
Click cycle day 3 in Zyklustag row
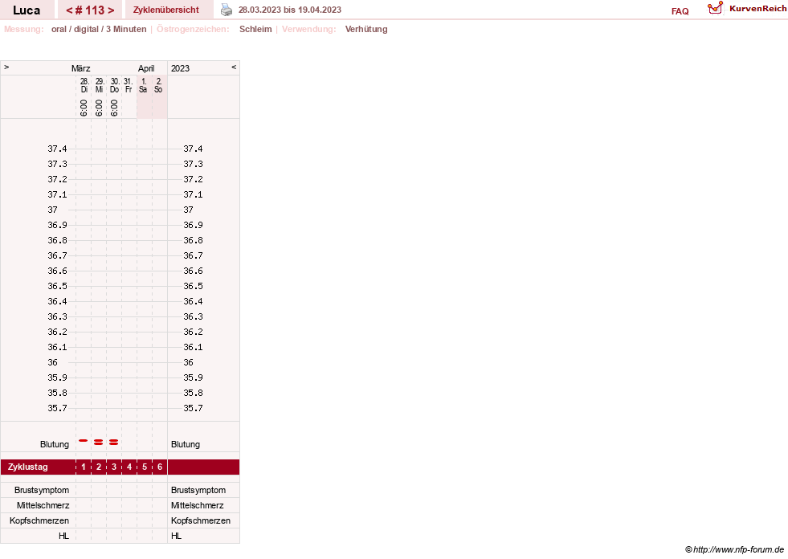click(113, 467)
